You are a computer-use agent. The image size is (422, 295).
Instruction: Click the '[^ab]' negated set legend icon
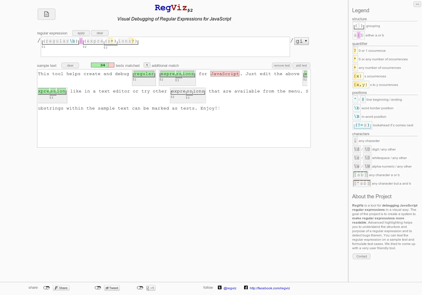(362, 183)
